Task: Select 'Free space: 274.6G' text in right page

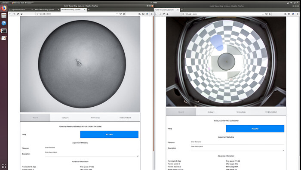Action: point(233,161)
